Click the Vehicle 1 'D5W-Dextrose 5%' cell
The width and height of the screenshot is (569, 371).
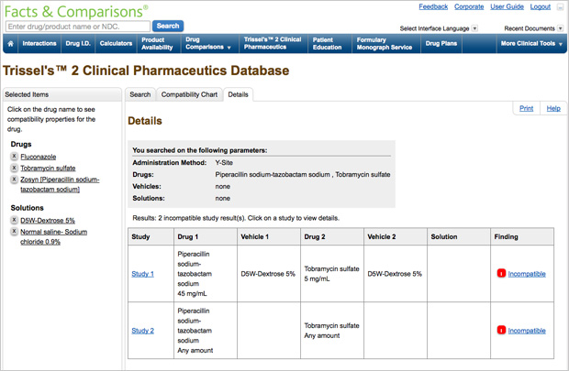point(269,274)
